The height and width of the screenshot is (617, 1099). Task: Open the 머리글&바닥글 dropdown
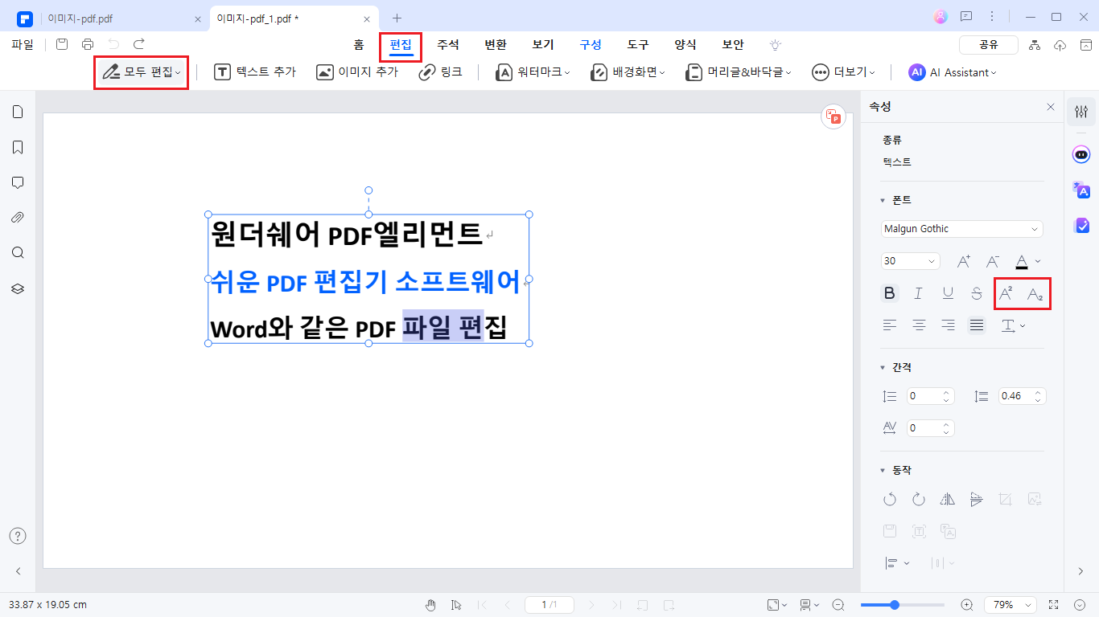click(739, 72)
